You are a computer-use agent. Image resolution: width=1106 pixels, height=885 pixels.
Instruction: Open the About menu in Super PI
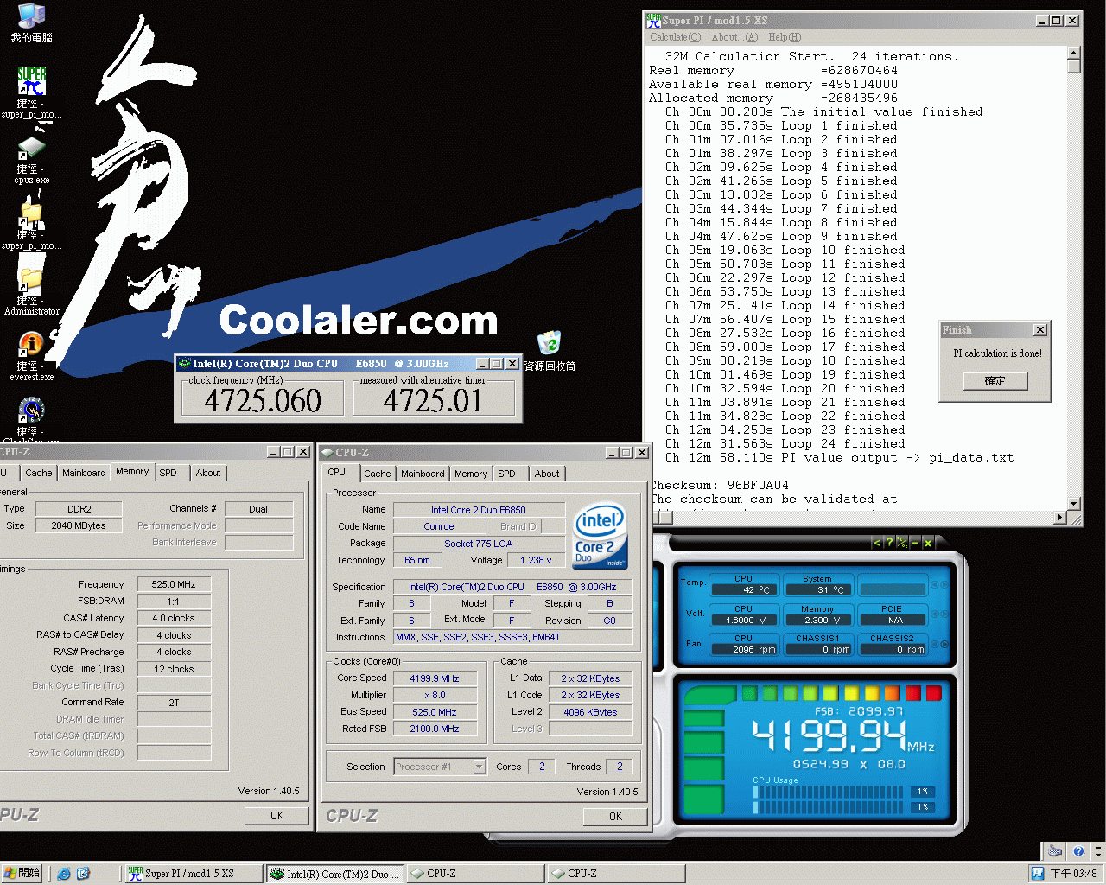[734, 37]
